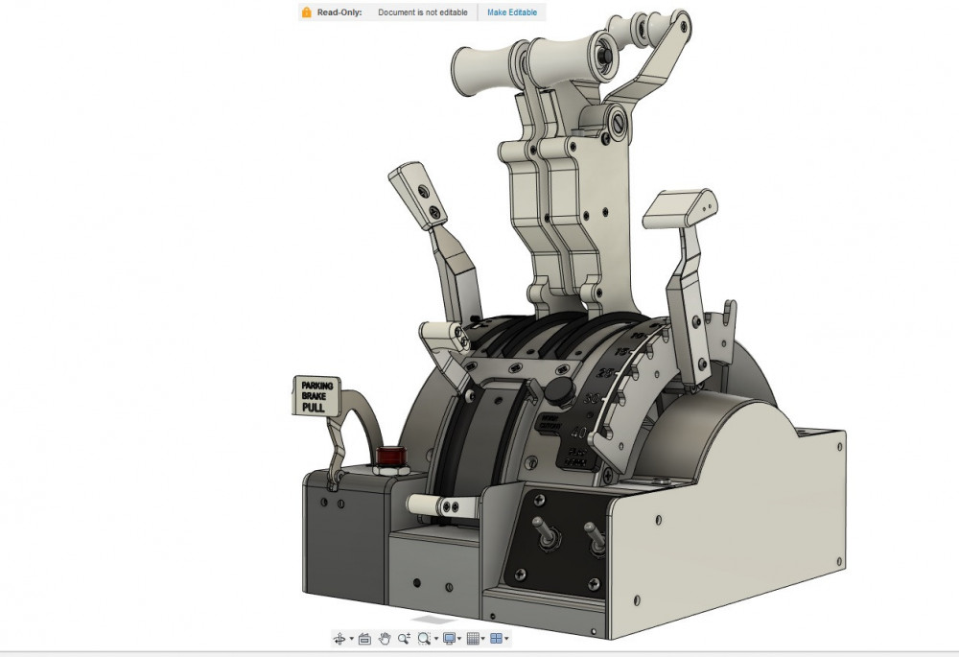This screenshot has height=657, width=959.
Task: Click the Grid and Snaps icon
Action: point(472,639)
